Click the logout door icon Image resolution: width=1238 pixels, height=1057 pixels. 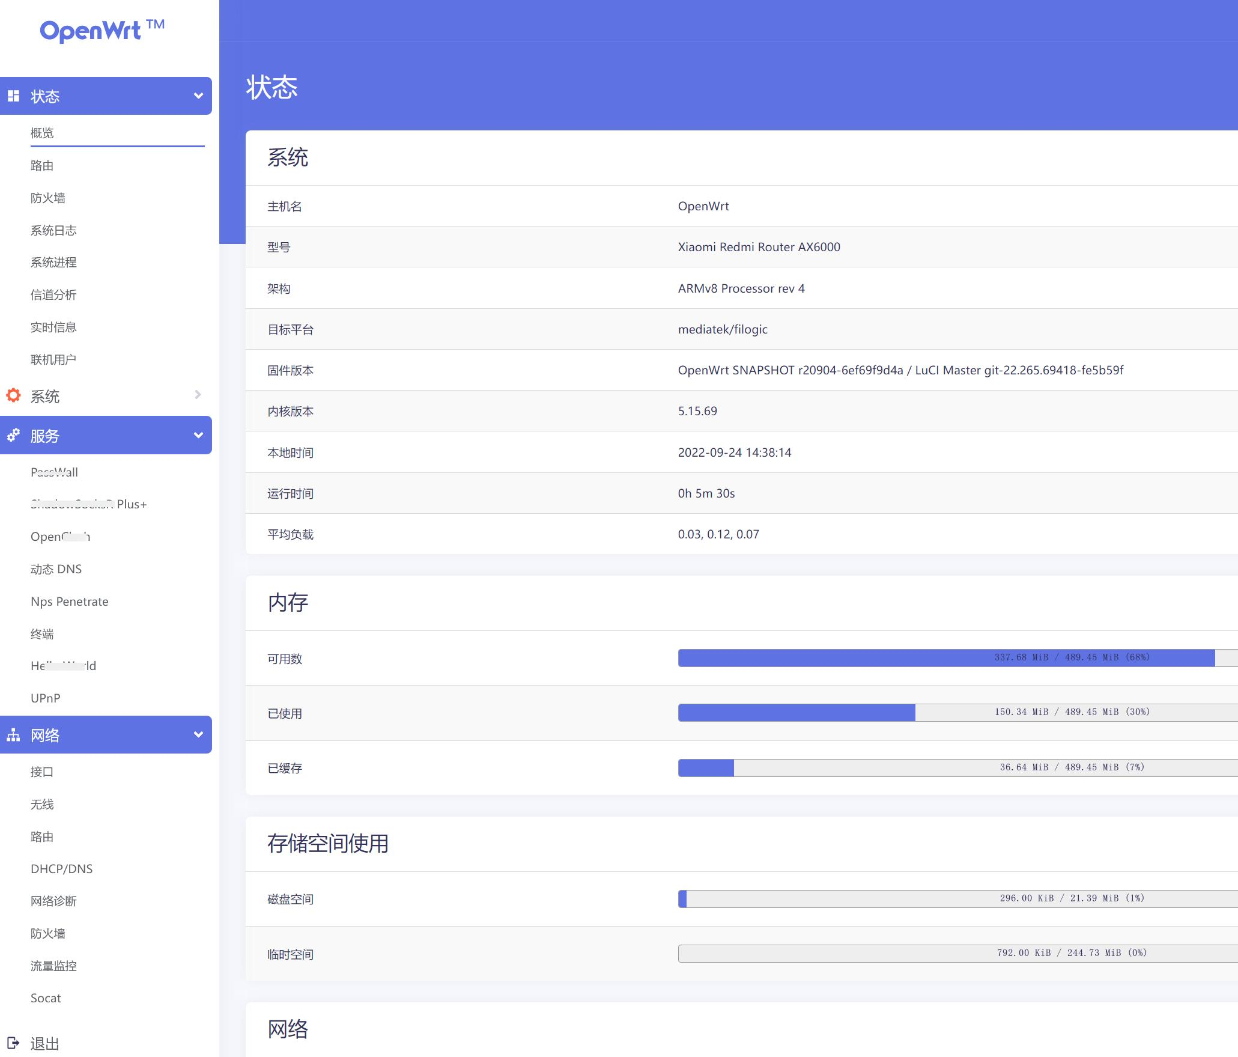[13, 1043]
